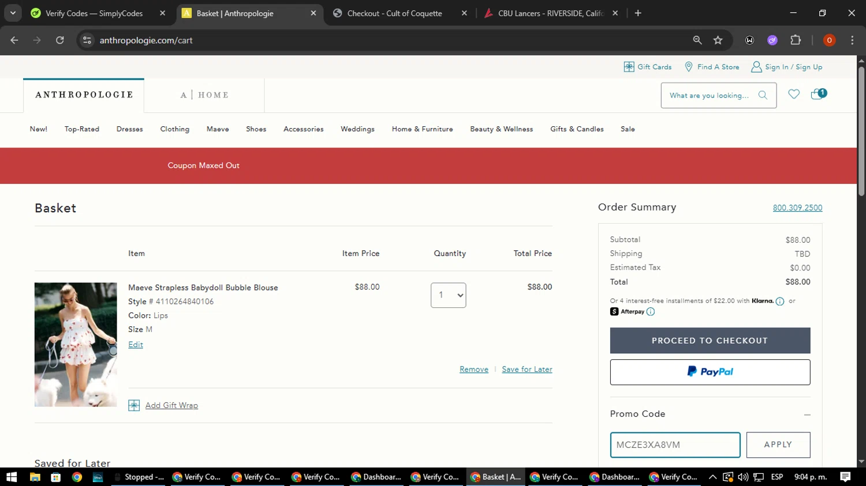Click the browser address bar URL
866x486 pixels.
click(146, 40)
